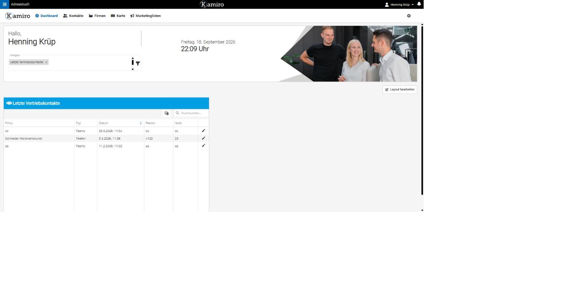This screenshot has width=565, height=282.
Task: Click the filter funnel icon in Widgets
Action: click(138, 63)
